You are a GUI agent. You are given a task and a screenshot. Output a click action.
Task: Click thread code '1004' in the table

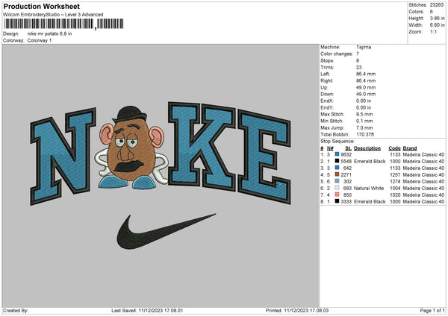click(395, 189)
